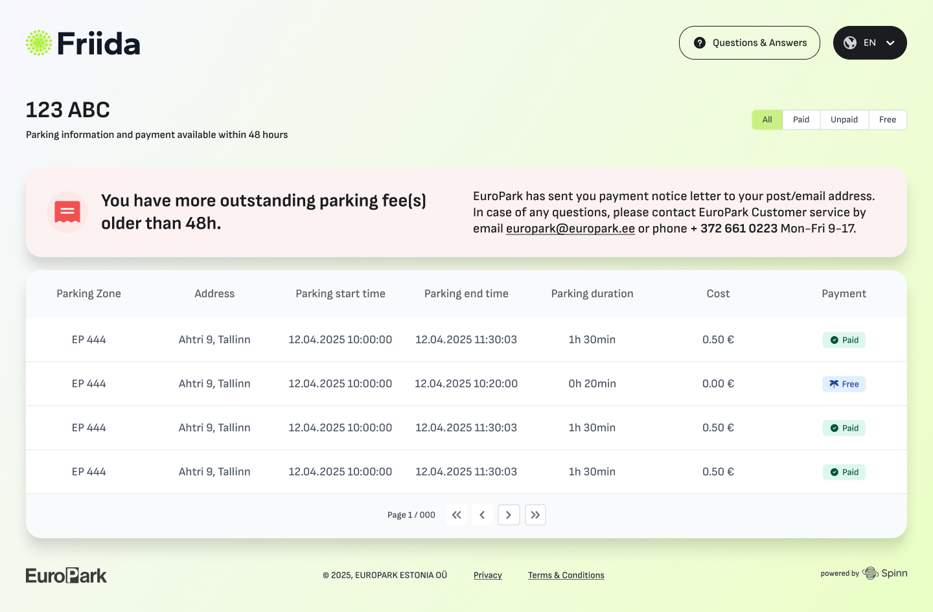Click the 2025 EUROPARK ESTONIA OÜ copyright text

point(385,575)
